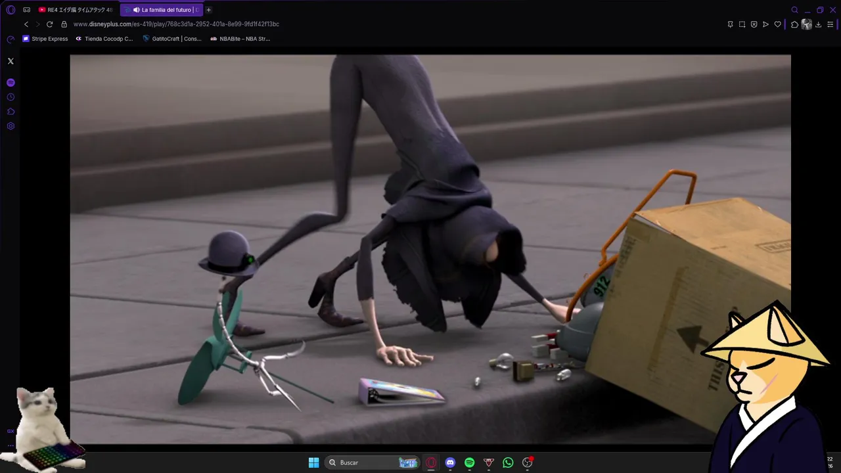The image size is (841, 473).
Task: Toggle ad blocker shield icon
Action: [x=754, y=24]
